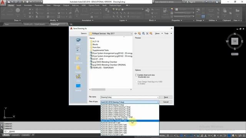Click the Delete (X) icon in dialog toolbar
246x138 pixels.
147,33
